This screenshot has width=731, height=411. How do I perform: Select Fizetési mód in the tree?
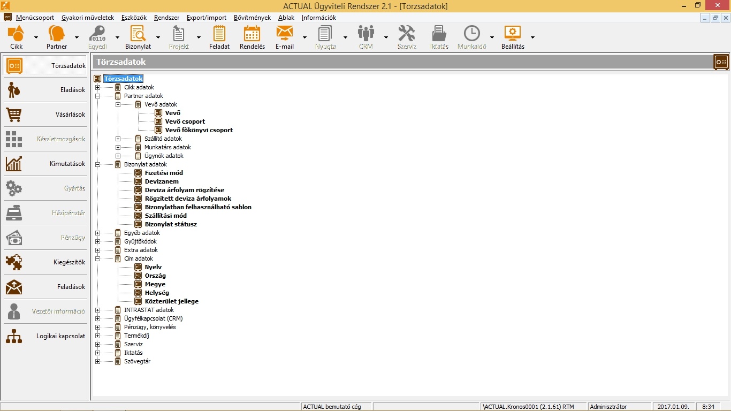(x=164, y=173)
